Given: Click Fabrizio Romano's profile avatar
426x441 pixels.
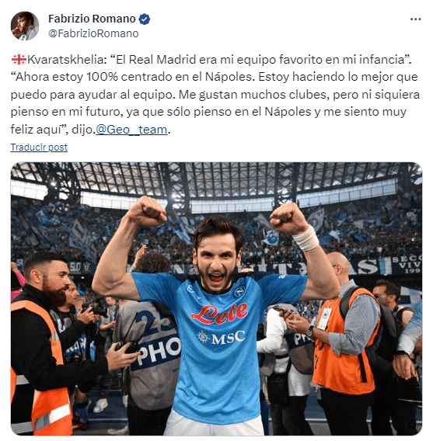Looking at the screenshot, I should coord(25,26).
